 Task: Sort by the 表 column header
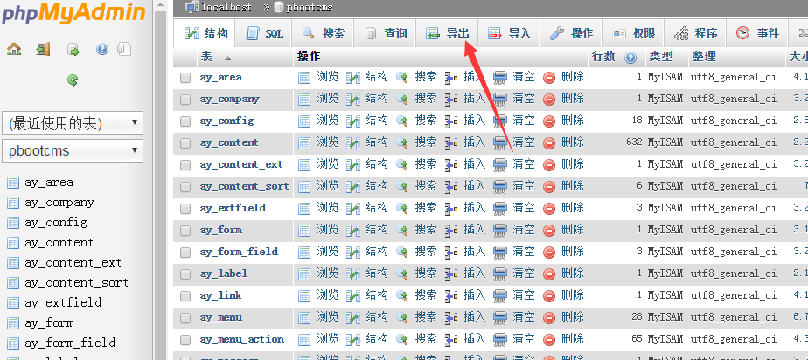(x=206, y=57)
